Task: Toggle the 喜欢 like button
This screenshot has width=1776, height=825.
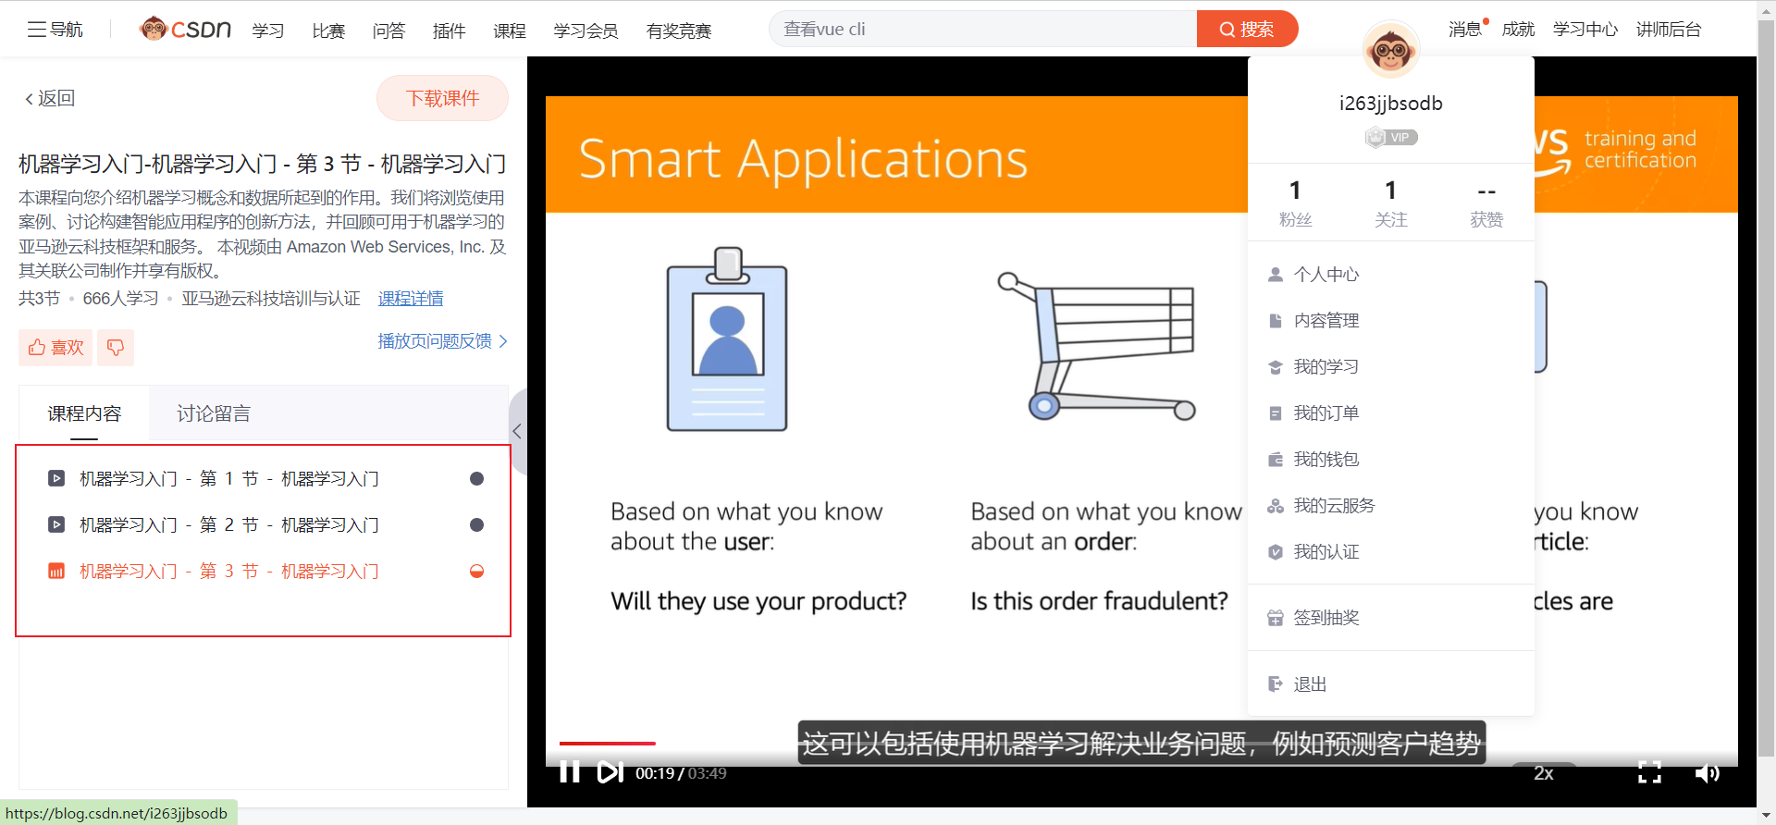Action: 55,348
